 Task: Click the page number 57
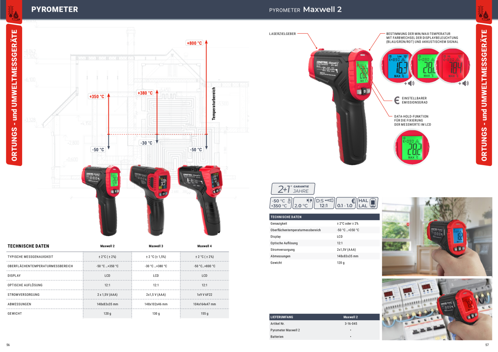coord(487,345)
